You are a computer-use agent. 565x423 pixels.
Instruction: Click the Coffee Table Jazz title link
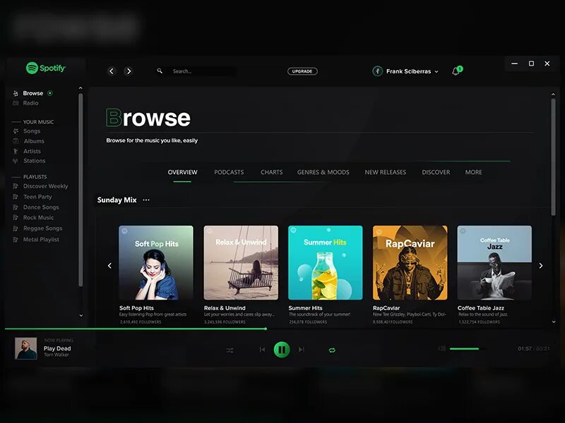(481, 308)
